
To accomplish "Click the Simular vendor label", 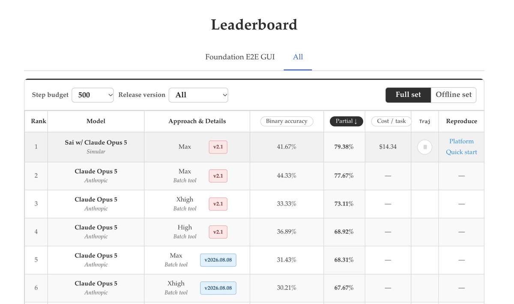I will [x=96, y=152].
